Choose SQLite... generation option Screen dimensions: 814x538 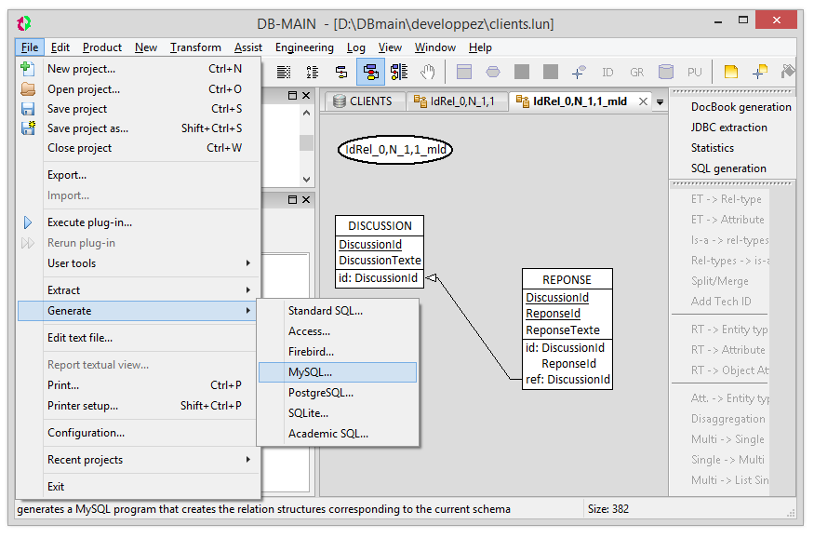tap(338, 413)
